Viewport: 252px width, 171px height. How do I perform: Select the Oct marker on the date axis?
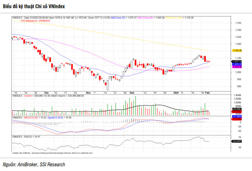coord(46,93)
